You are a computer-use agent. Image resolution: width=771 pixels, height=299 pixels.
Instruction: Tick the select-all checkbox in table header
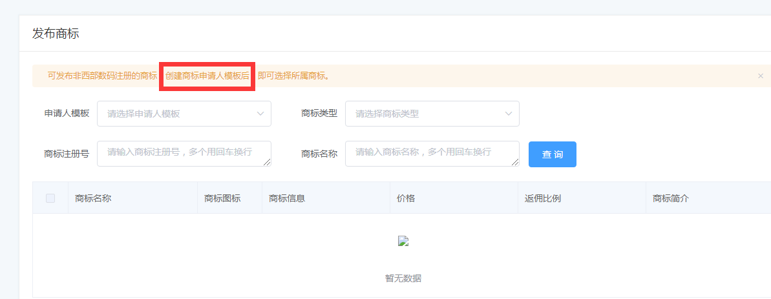[x=50, y=198]
